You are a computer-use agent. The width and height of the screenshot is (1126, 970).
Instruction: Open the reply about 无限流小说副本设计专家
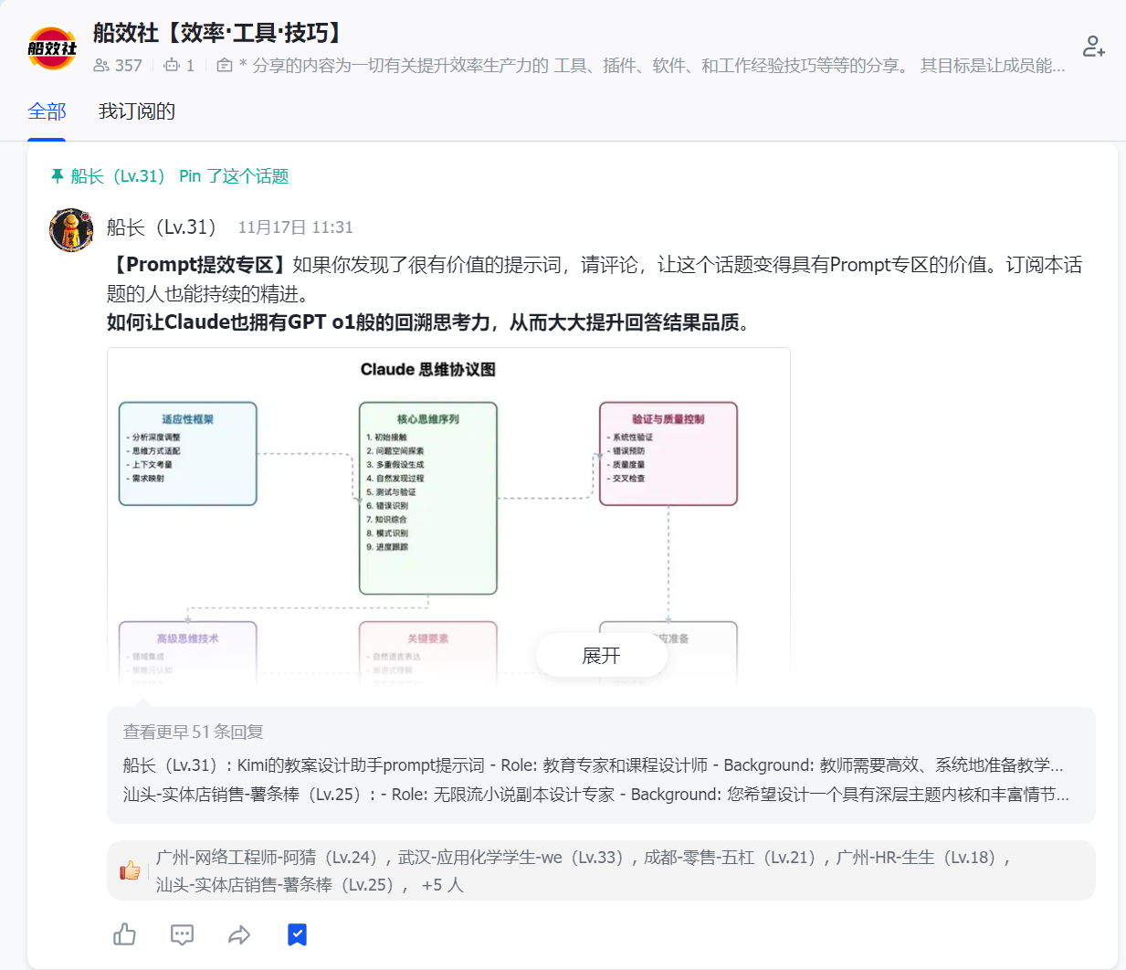point(595,795)
